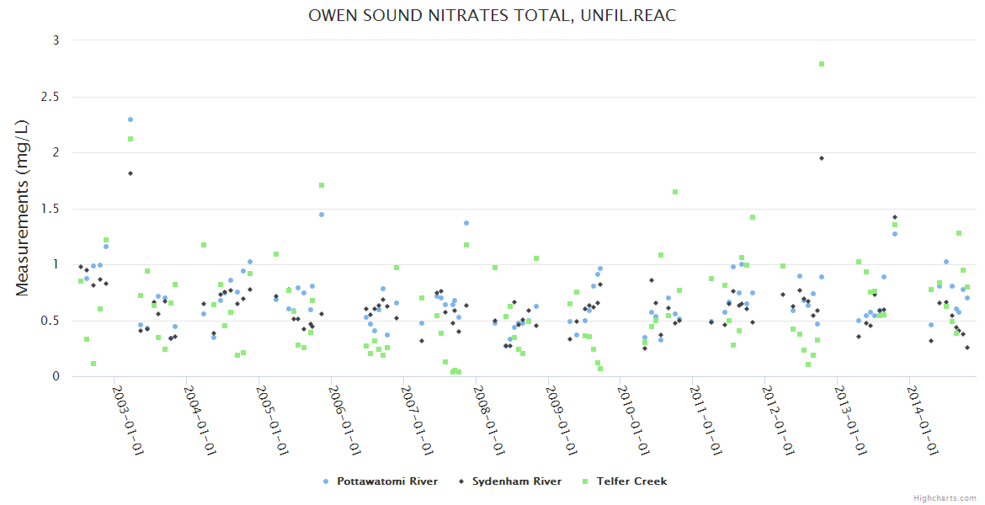985x505 pixels.
Task: Click the black Sydenham point near 1.95 mg/L
Action: tap(822, 158)
